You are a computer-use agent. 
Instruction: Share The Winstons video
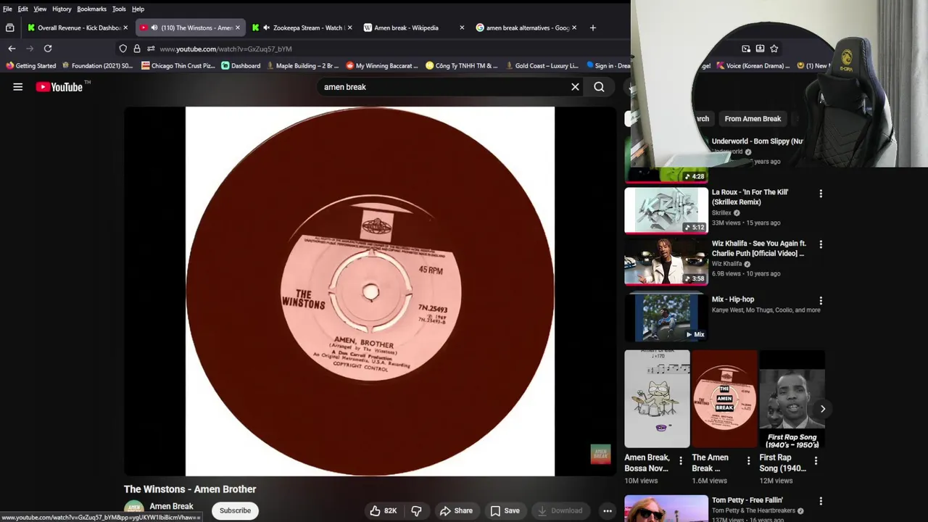pos(456,510)
